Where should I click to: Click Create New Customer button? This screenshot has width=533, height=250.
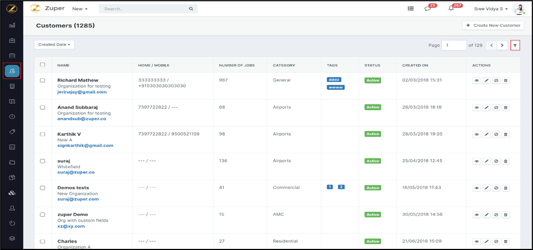click(493, 26)
